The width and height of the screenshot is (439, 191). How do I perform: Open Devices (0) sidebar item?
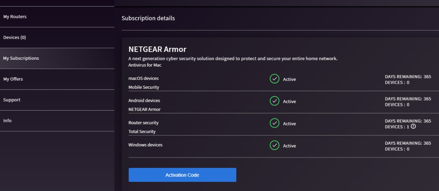(57, 38)
